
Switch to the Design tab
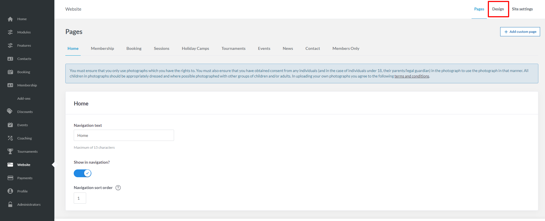coord(498,9)
